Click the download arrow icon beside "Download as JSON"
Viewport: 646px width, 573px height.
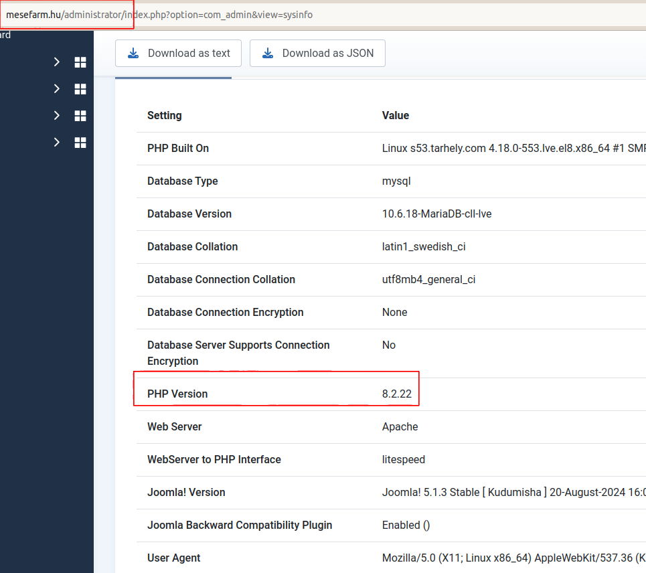[x=268, y=53]
